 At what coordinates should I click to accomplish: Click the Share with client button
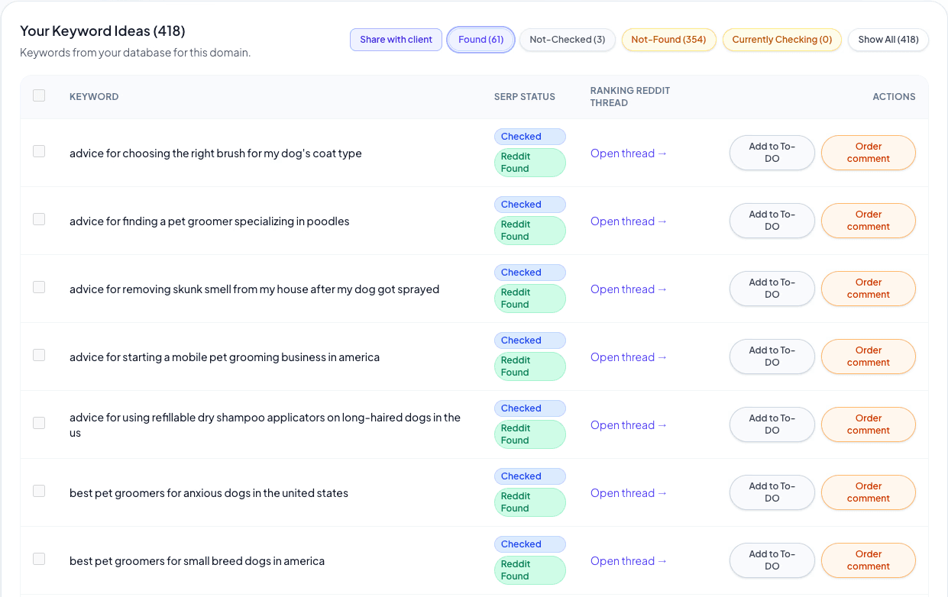[396, 40]
